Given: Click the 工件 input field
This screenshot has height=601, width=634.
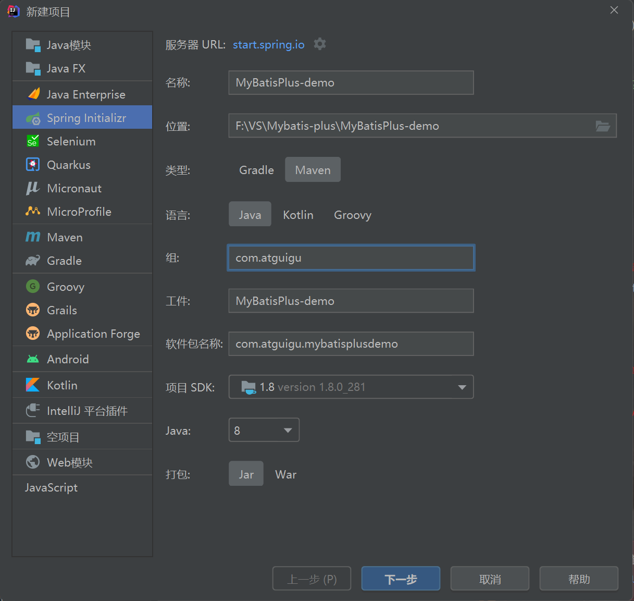Looking at the screenshot, I should 351,301.
